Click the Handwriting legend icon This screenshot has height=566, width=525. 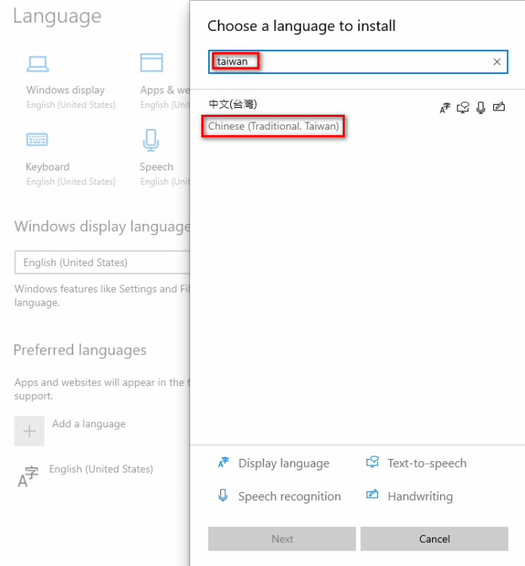[372, 494]
